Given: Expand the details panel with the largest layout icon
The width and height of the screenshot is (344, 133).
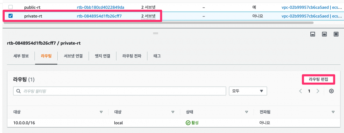Looking at the screenshot, I should tap(336, 34).
